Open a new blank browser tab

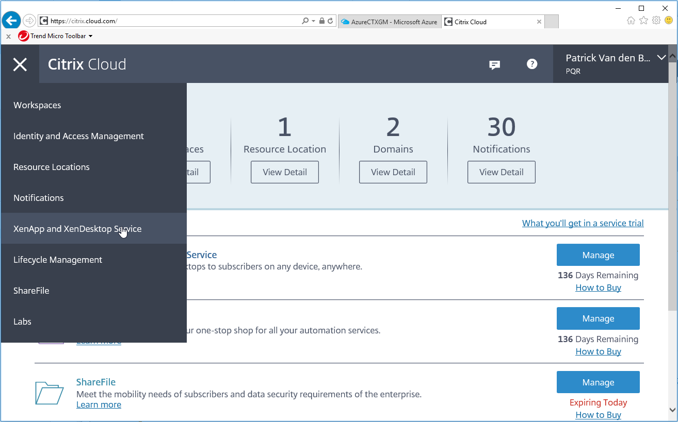pos(552,22)
